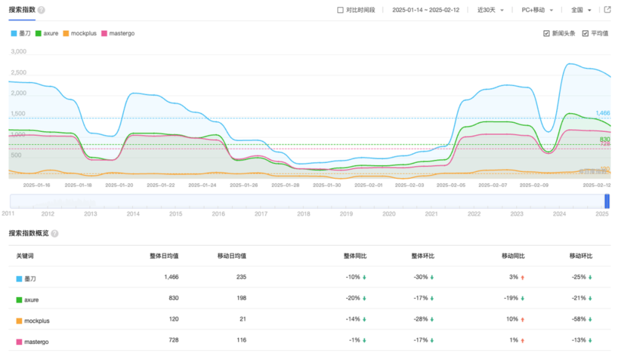
Task: Uncheck the 新闻头条 checkbox
Action: pyautogui.click(x=546, y=33)
